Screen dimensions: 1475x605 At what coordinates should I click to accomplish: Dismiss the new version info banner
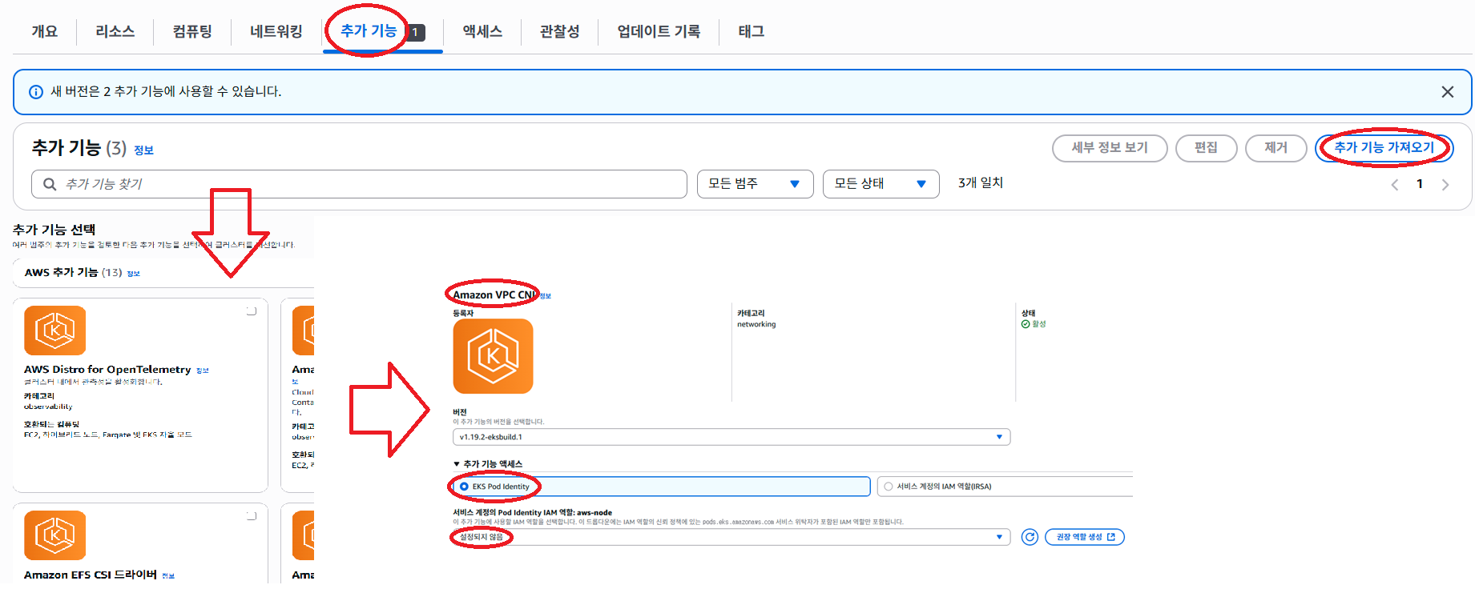(x=1447, y=92)
